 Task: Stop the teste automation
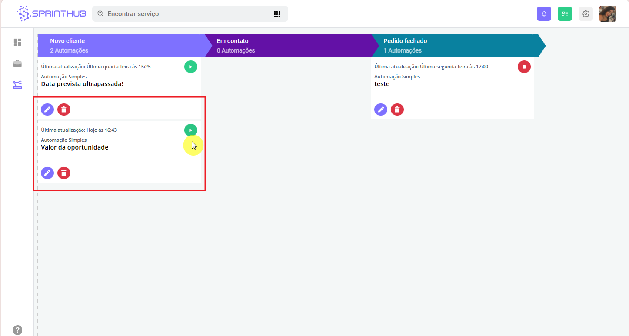coord(524,67)
